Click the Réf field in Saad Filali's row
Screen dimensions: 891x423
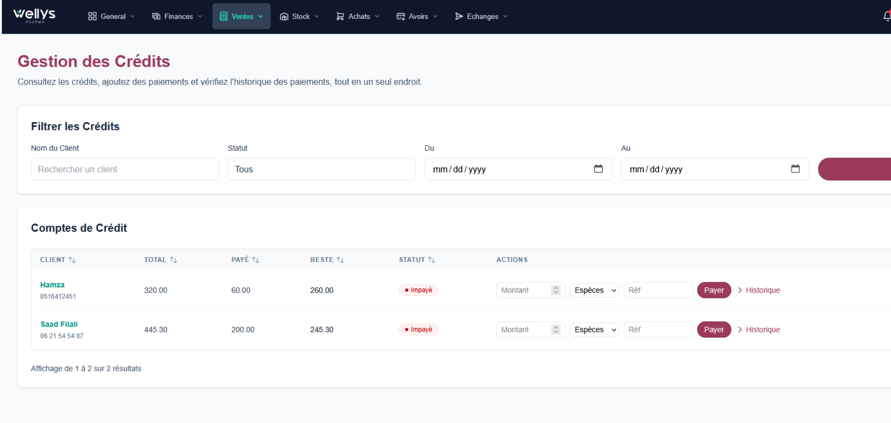(x=658, y=330)
